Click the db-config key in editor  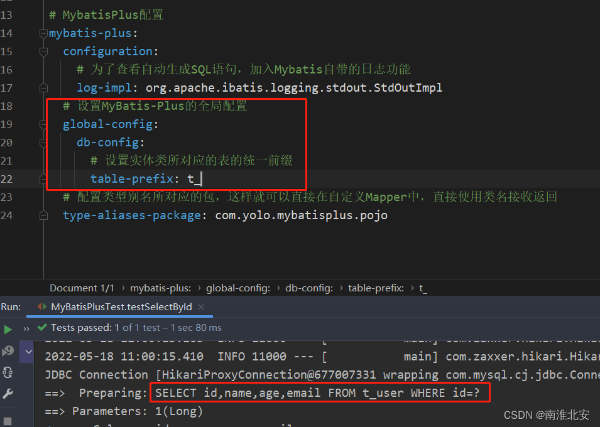108,143
